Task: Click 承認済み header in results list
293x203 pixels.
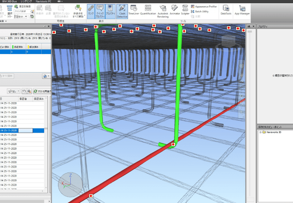Action: pos(38,99)
